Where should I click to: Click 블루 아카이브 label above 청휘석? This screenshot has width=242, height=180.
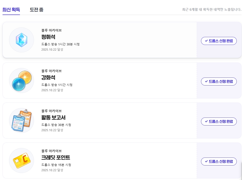(51, 30)
